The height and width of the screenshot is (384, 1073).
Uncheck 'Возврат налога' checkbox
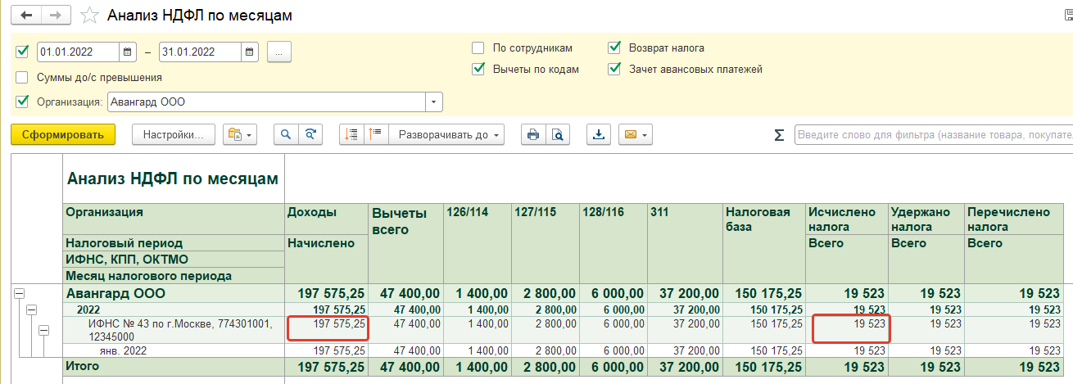614,47
